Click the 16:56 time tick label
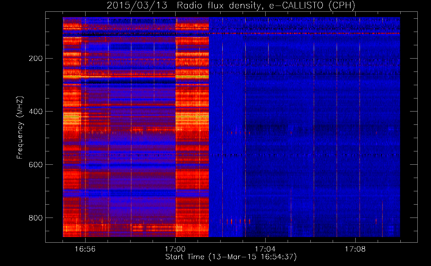This screenshot has height=266, width=431. [x=85, y=249]
